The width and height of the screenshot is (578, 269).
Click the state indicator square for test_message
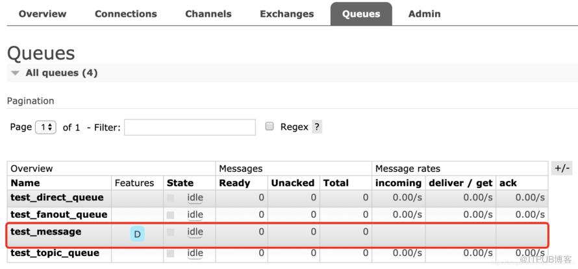[x=170, y=232]
